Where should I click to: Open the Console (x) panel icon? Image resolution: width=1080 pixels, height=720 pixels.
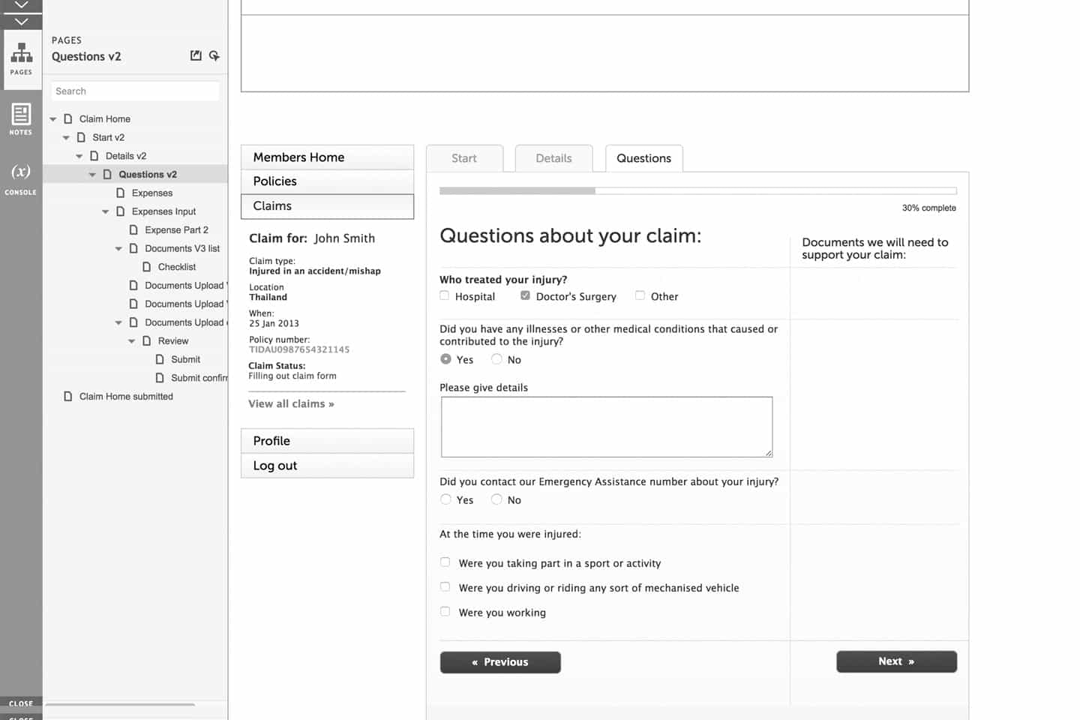21,178
